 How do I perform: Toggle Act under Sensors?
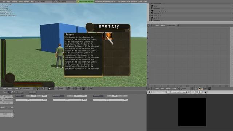click(x=34, y=96)
